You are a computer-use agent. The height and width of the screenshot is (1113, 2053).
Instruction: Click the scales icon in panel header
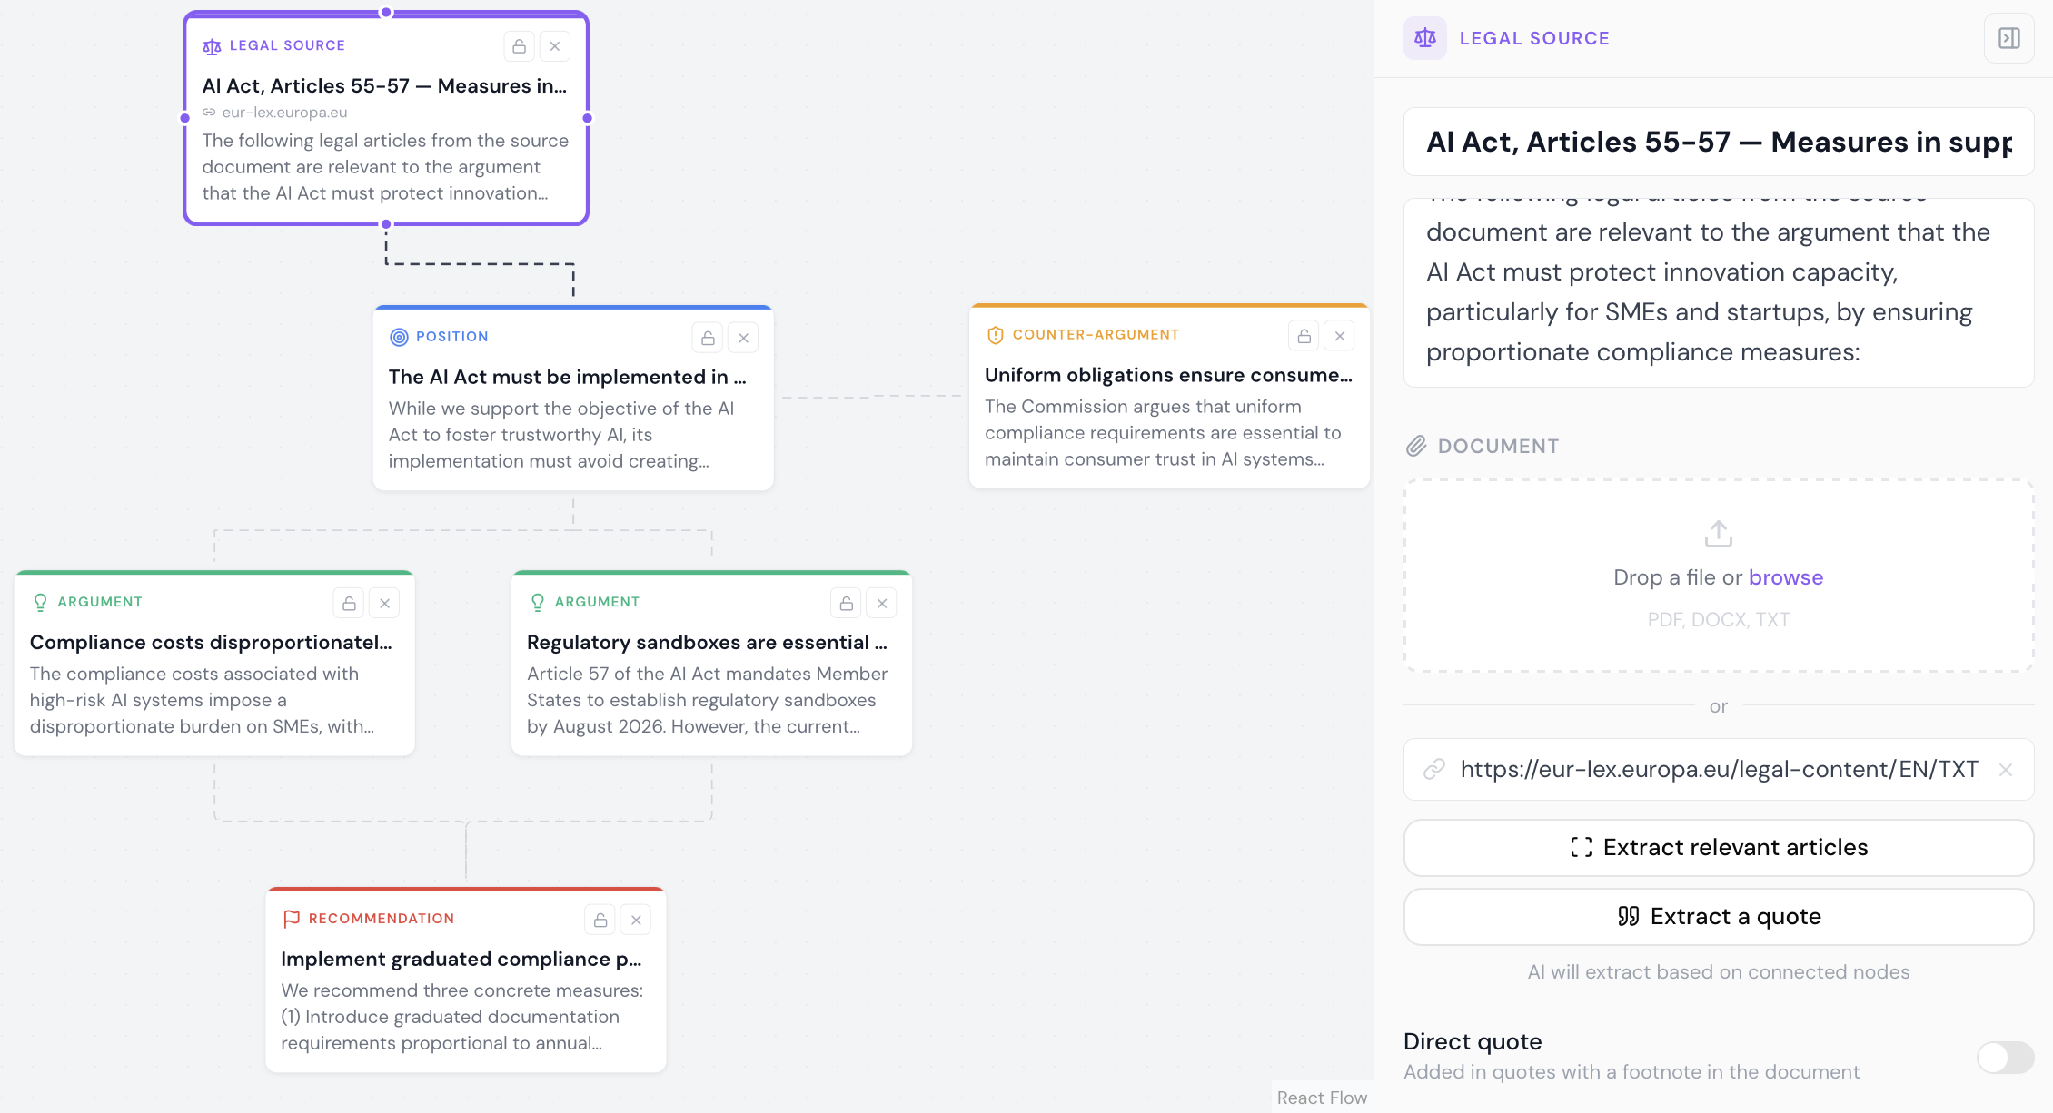pyautogui.click(x=1425, y=38)
